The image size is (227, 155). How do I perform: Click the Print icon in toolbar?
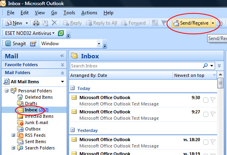tap(36, 23)
